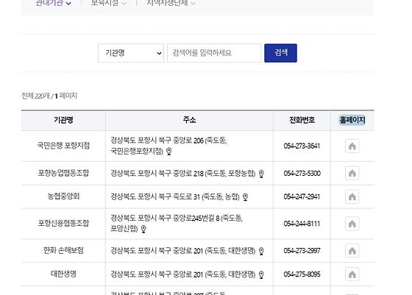Show map pin for 국민은행포항지점 address

pos(169,152)
